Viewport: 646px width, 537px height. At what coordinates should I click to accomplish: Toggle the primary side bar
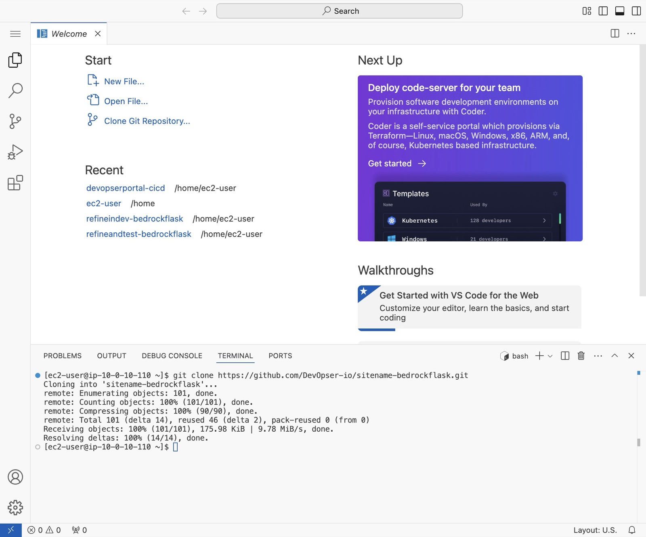[603, 11]
